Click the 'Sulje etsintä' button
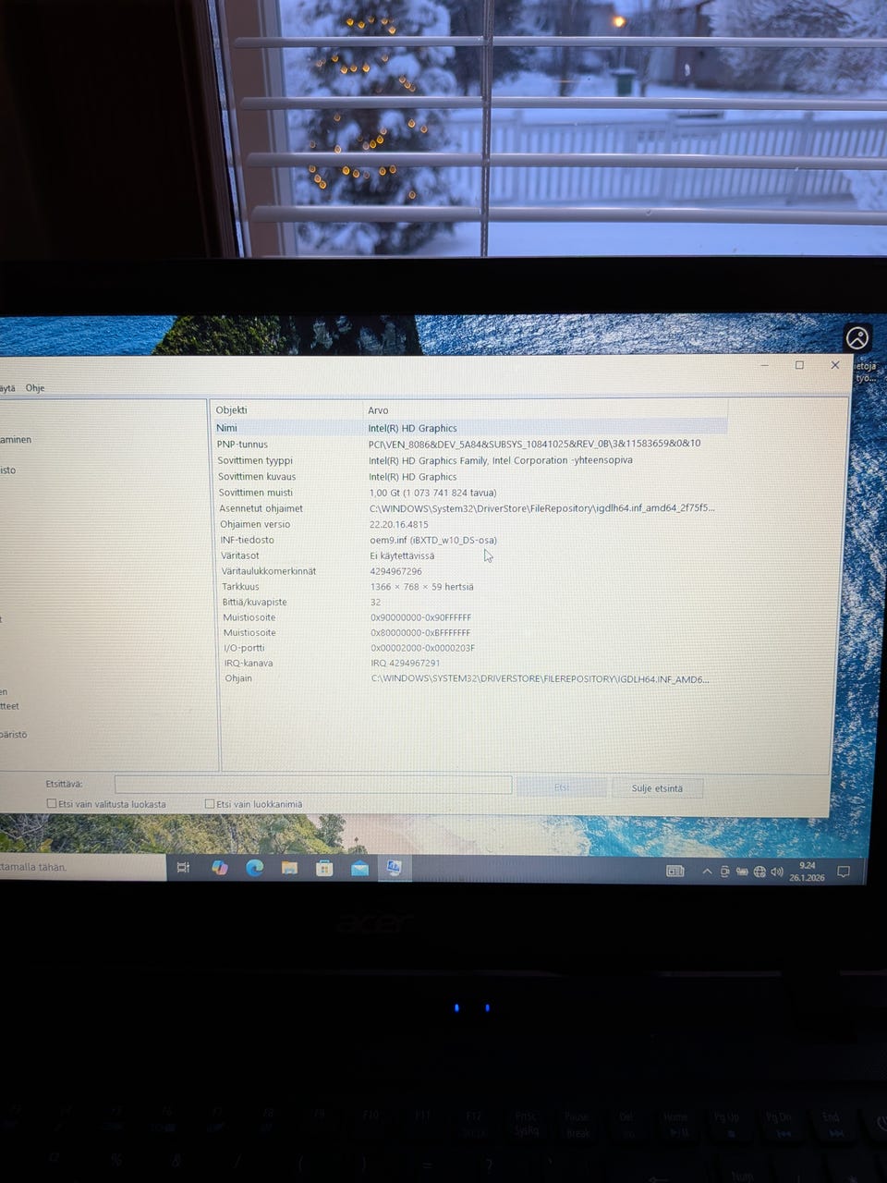Image resolution: width=887 pixels, height=1183 pixels. [657, 788]
